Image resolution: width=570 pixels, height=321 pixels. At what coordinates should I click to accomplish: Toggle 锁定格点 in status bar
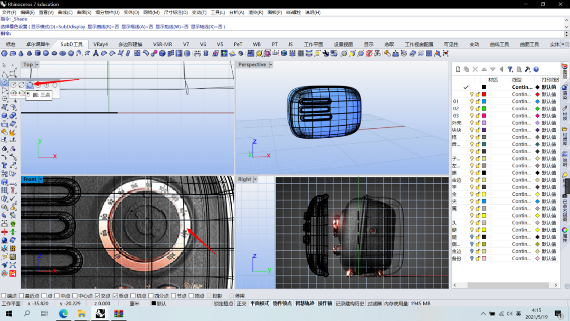click(x=223, y=304)
